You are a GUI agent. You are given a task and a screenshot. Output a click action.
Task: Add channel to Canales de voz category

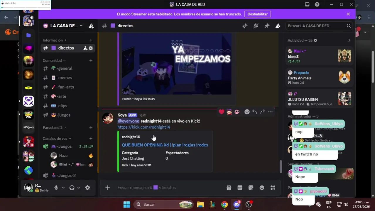click(91, 139)
